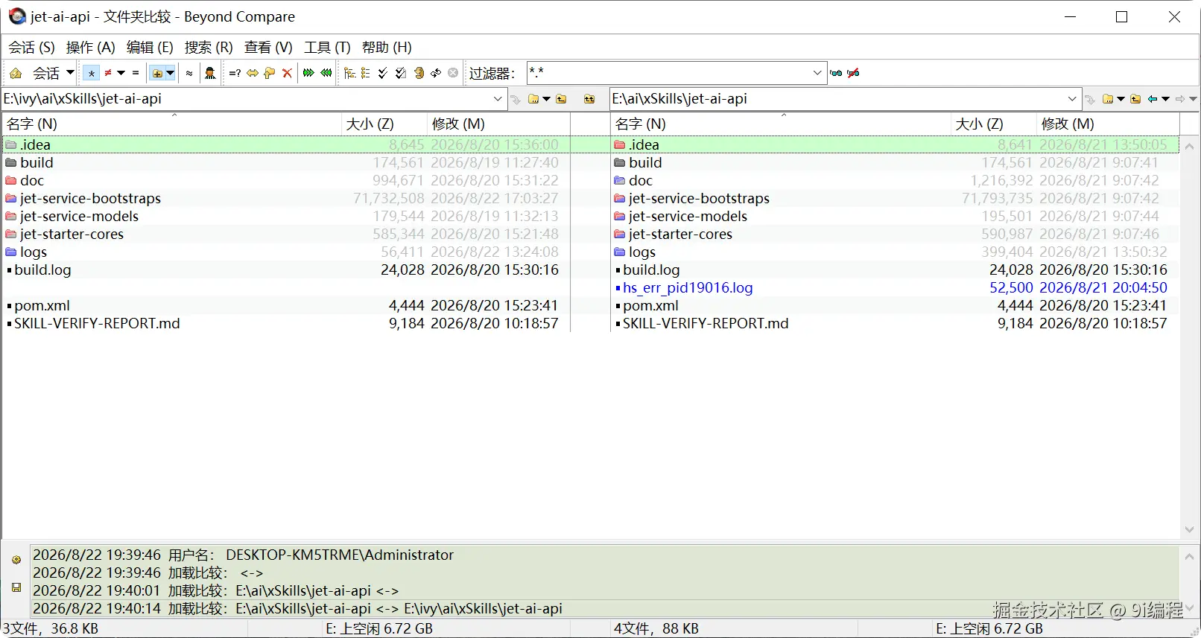Go up one level beside E:\ai\xSkills path

point(1135,99)
